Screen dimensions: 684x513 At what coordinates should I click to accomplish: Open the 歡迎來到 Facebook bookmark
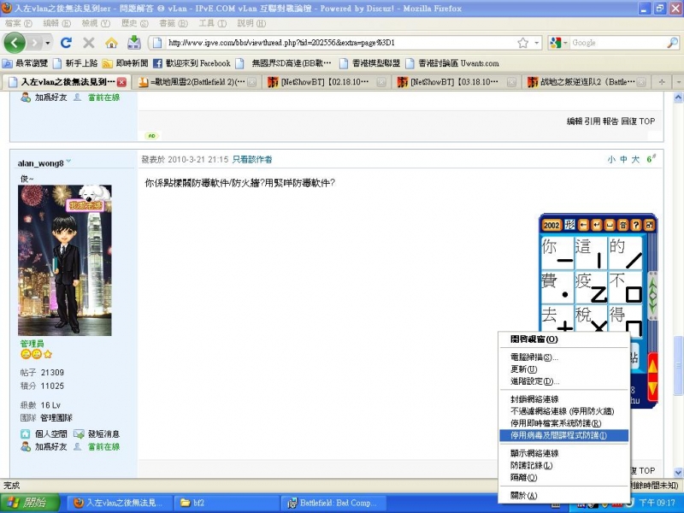coord(192,63)
